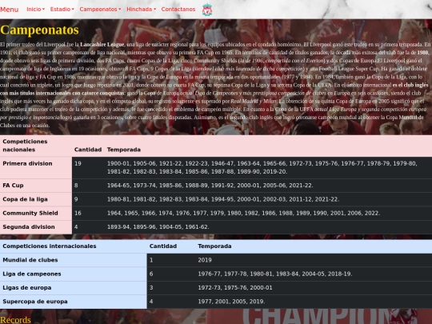Click the yellow Campeonatos heading
This screenshot has width=432, height=324.
(x=39, y=30)
